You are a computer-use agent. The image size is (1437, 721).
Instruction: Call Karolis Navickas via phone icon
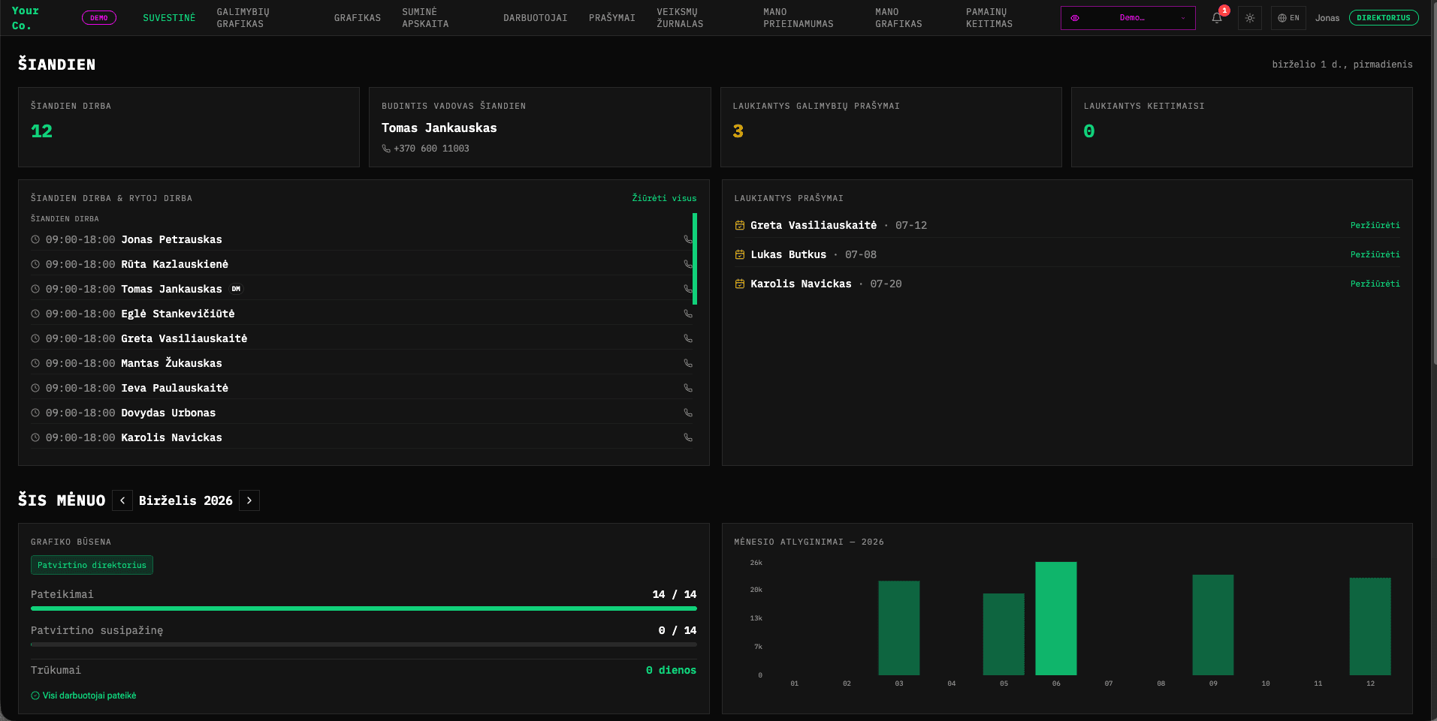pos(687,437)
